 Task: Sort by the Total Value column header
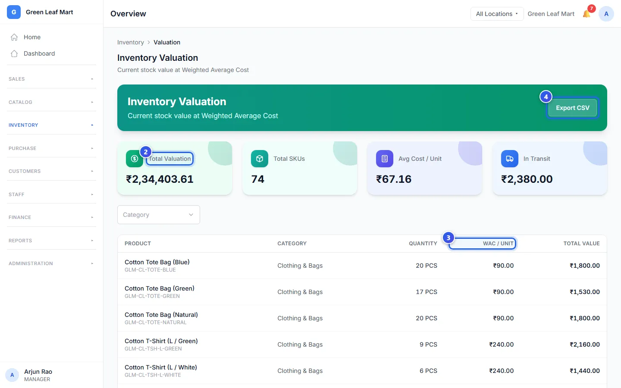click(581, 244)
